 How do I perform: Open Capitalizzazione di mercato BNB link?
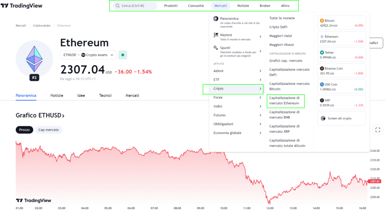[284, 115]
